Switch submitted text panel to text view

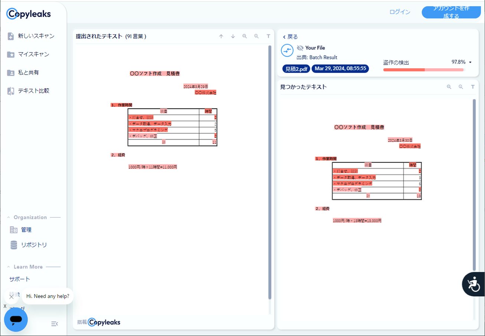(268, 36)
